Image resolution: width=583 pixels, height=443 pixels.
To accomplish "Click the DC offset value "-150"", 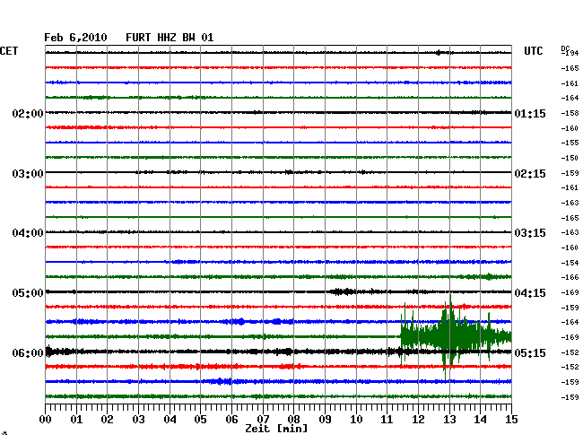I will pyautogui.click(x=570, y=158).
